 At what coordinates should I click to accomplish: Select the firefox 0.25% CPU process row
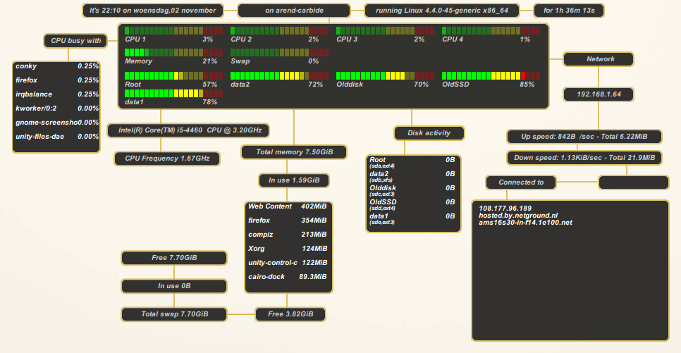pos(57,80)
